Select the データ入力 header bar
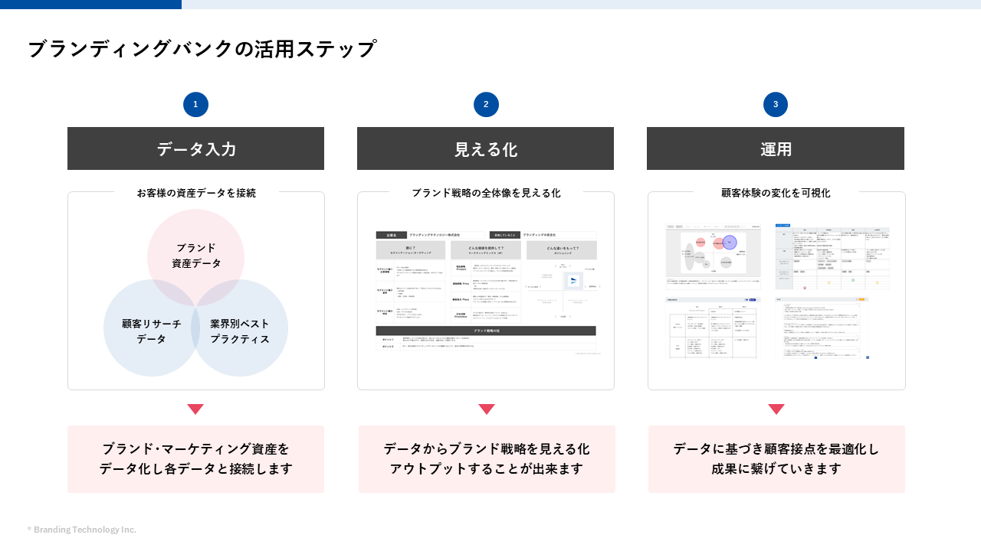Image resolution: width=981 pixels, height=551 pixels. coord(195,148)
